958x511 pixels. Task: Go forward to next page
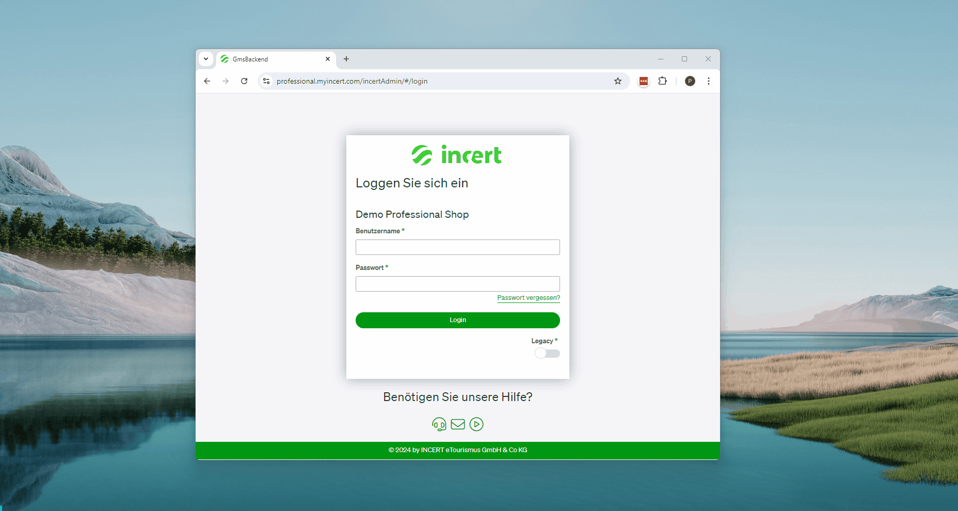pyautogui.click(x=226, y=81)
